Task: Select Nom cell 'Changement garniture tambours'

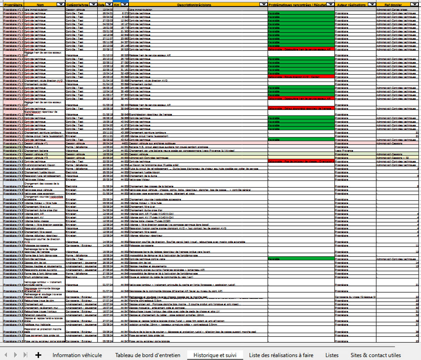Action: point(45,133)
